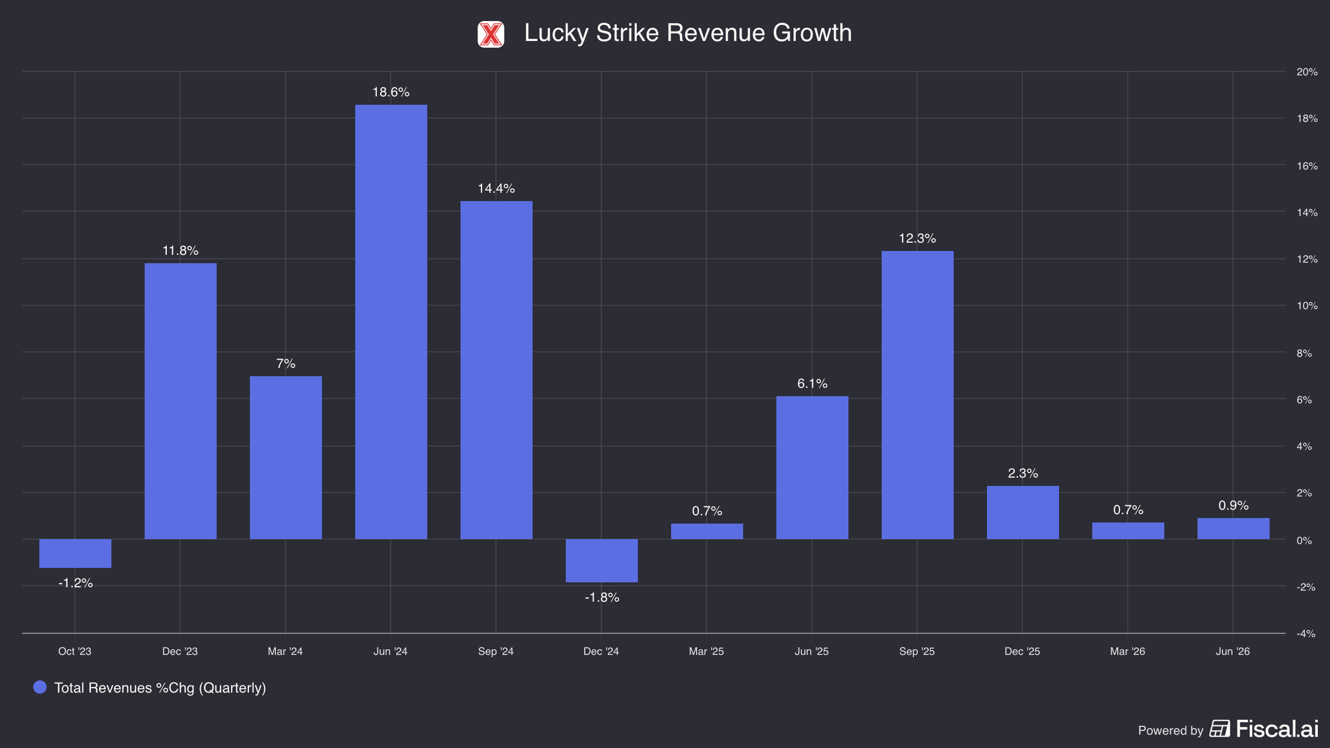Click the "-1.2%" data label

click(x=75, y=583)
